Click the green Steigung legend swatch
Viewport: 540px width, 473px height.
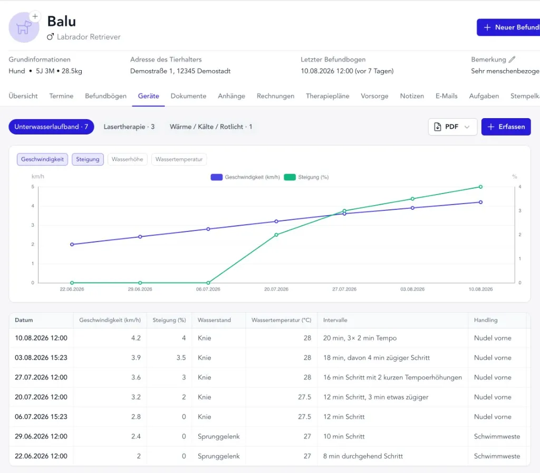coord(290,177)
